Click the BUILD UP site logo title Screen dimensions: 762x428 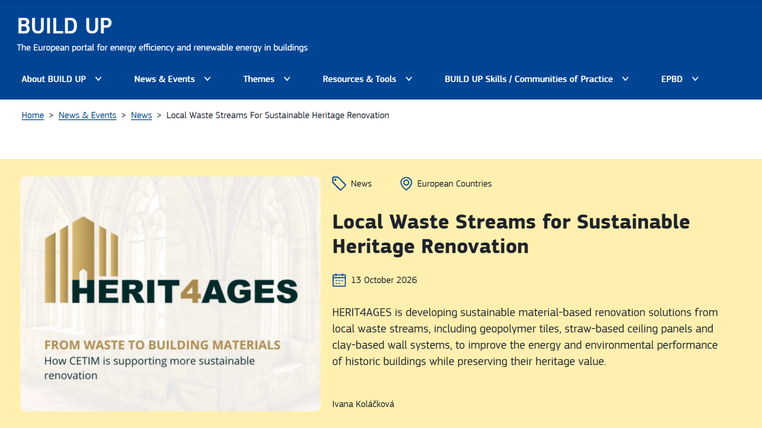coord(65,26)
